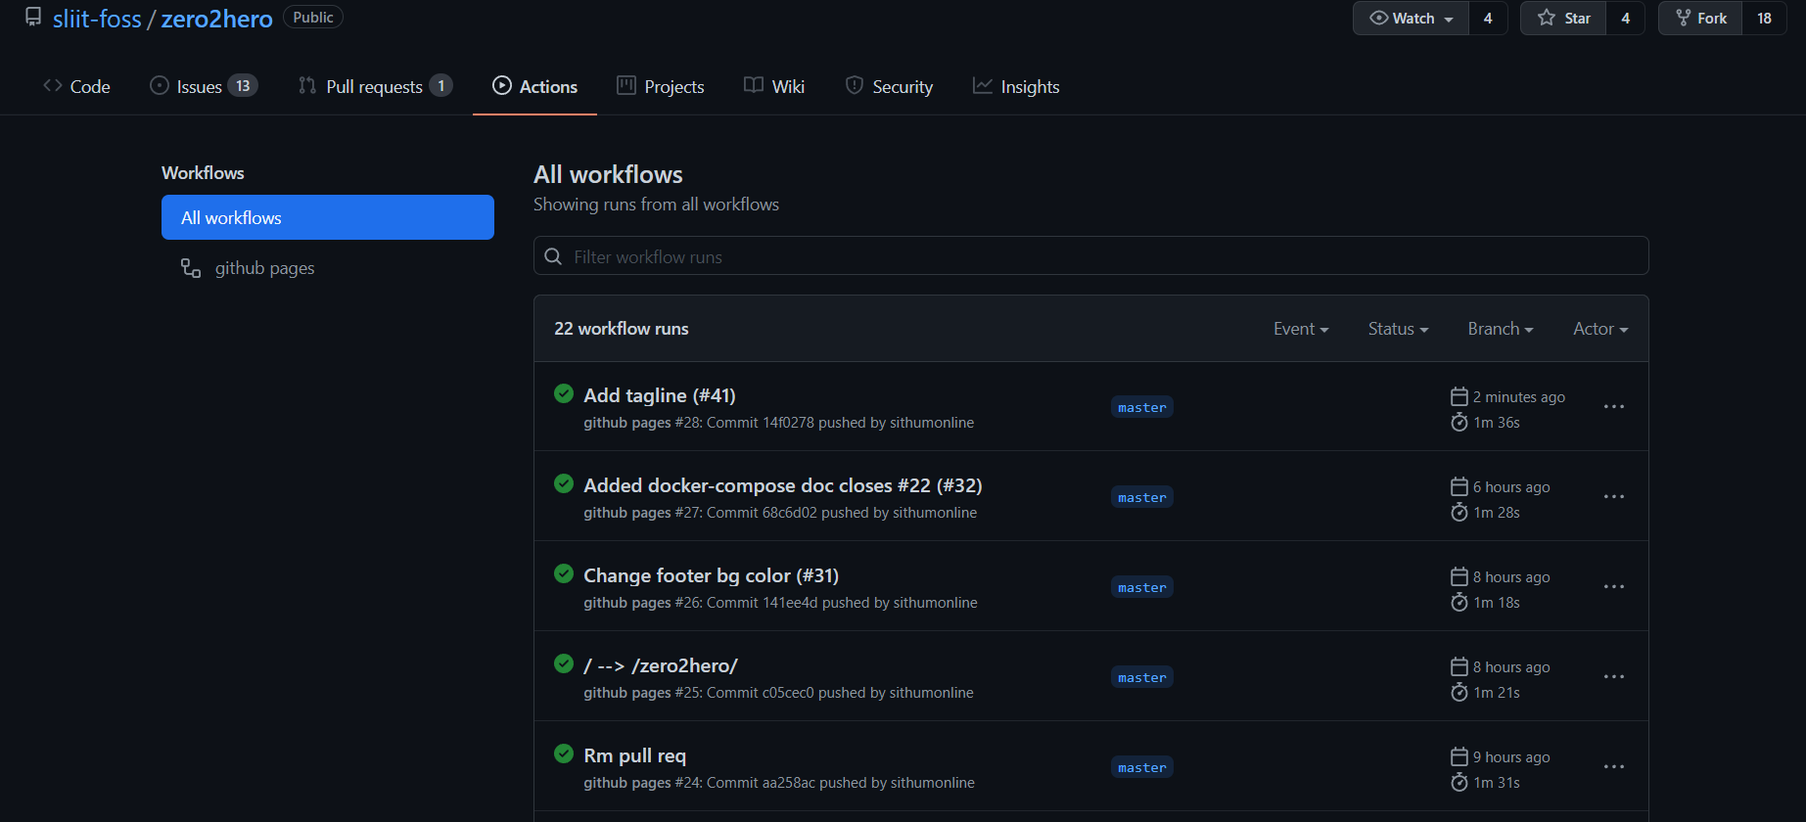Click stopwatch icon next to 1m 18s
1806x822 pixels.
[x=1459, y=602]
